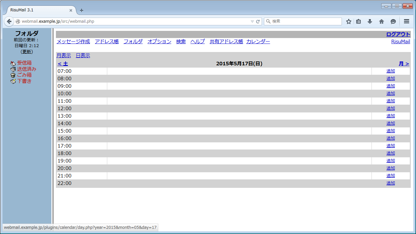Screen dimensions: 416x234
Task: Open the オプション options menu
Action: (159, 42)
